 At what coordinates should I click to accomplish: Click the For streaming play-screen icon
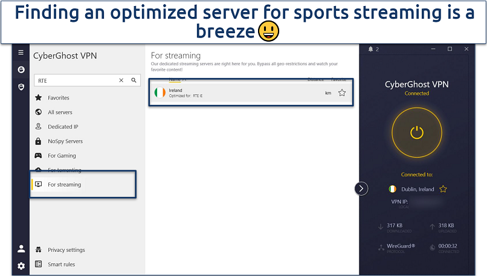pyautogui.click(x=39, y=184)
